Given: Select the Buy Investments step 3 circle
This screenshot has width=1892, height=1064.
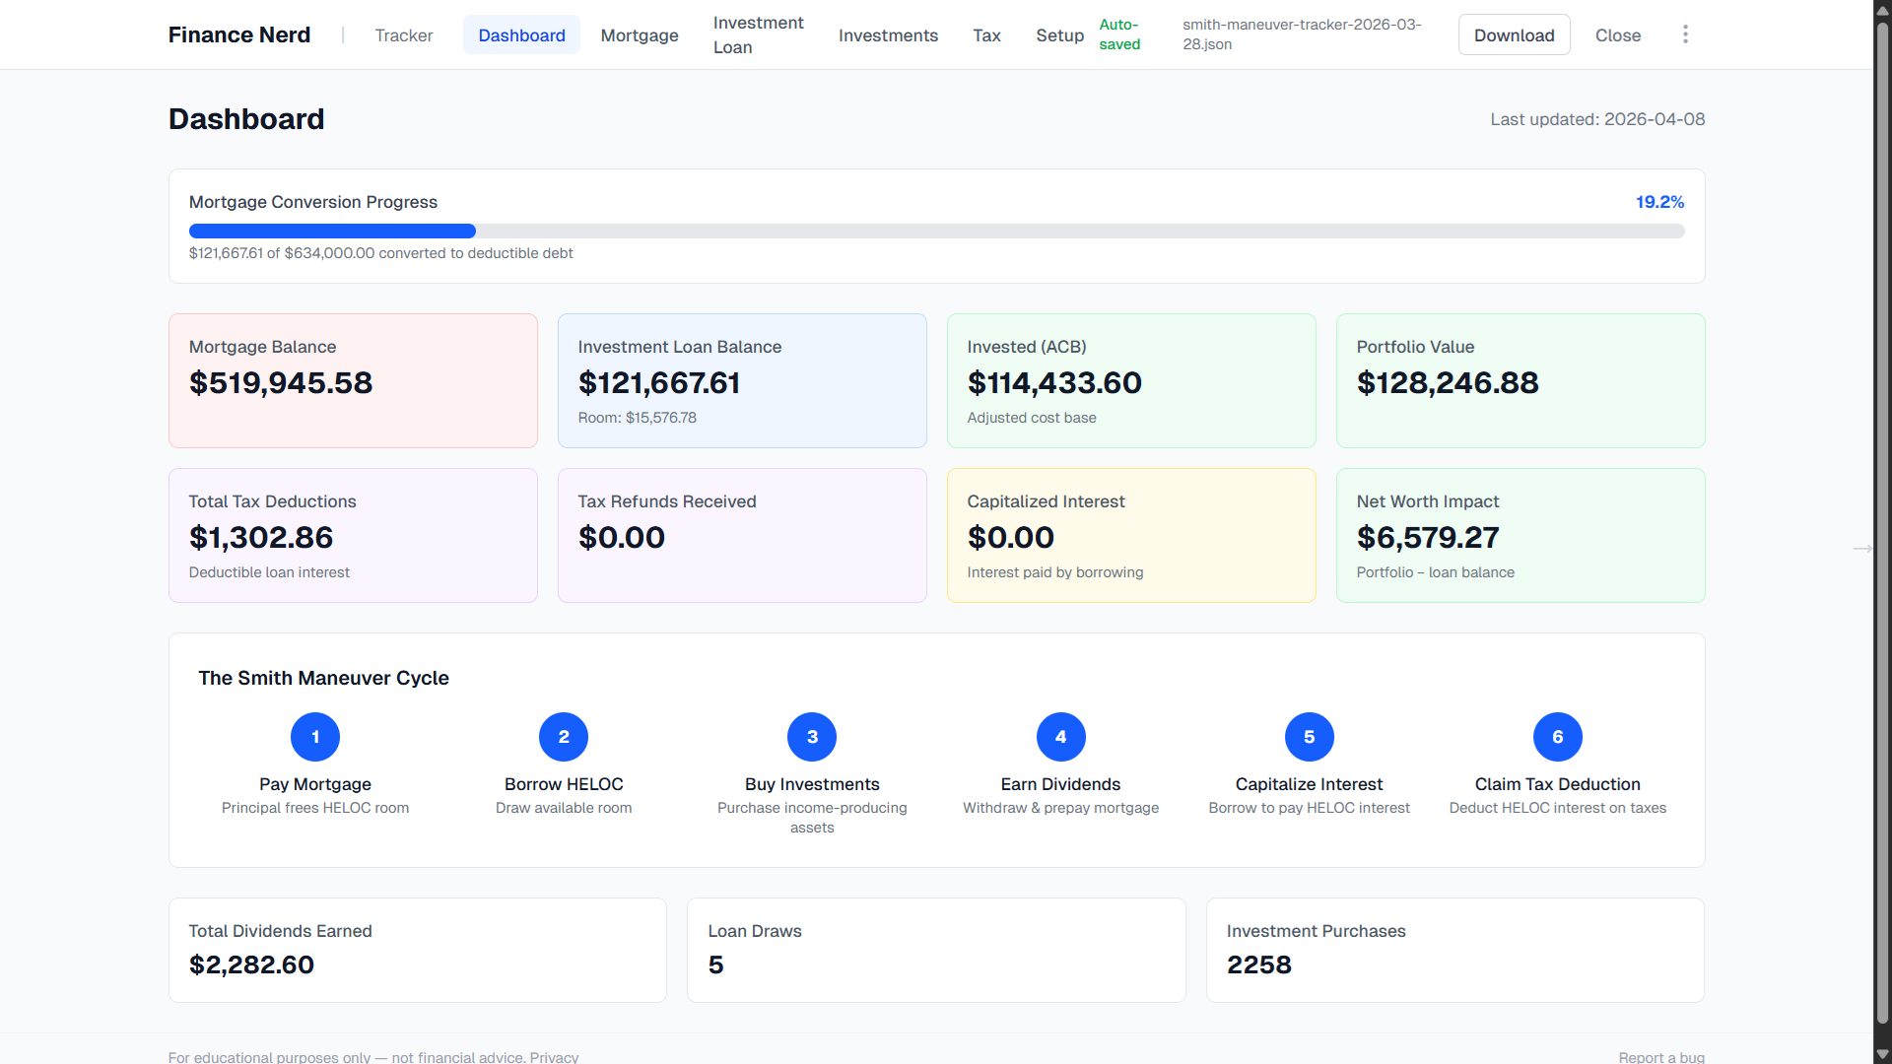Looking at the screenshot, I should 811,736.
